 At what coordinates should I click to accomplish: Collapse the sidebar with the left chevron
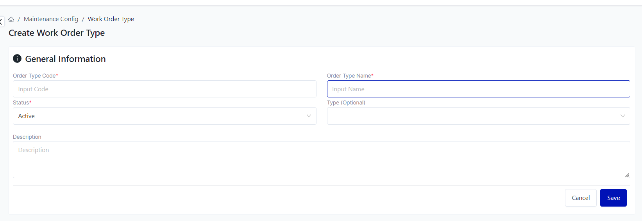click(1, 22)
